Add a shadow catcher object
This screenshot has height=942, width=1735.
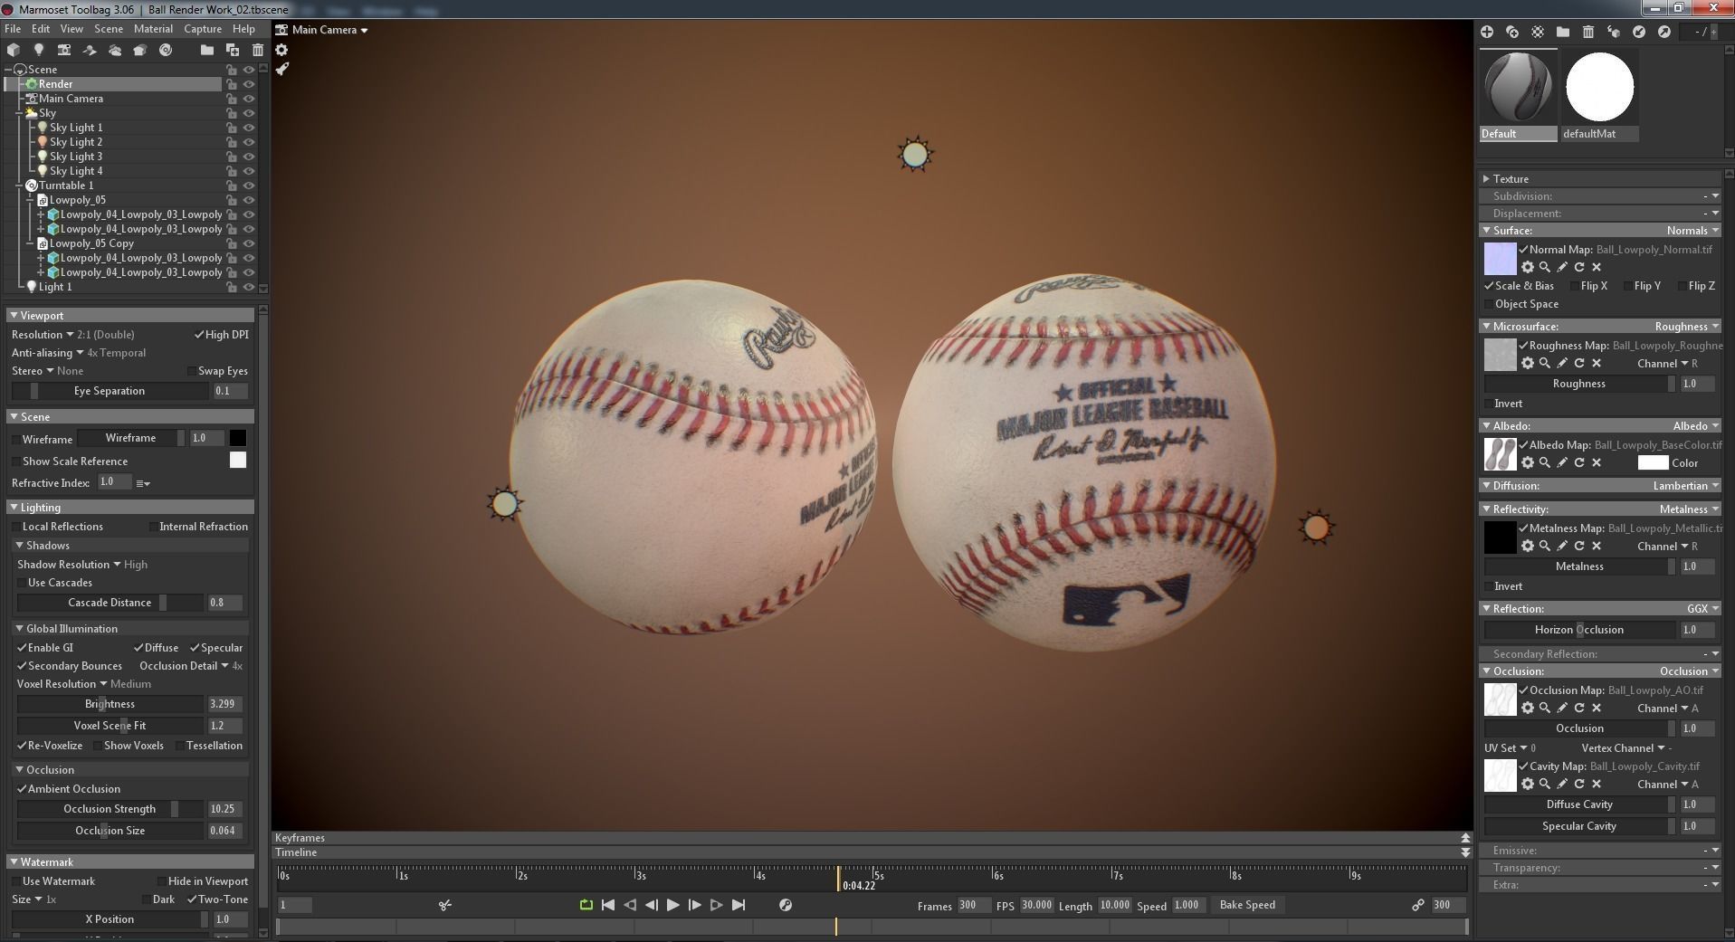[x=90, y=50]
